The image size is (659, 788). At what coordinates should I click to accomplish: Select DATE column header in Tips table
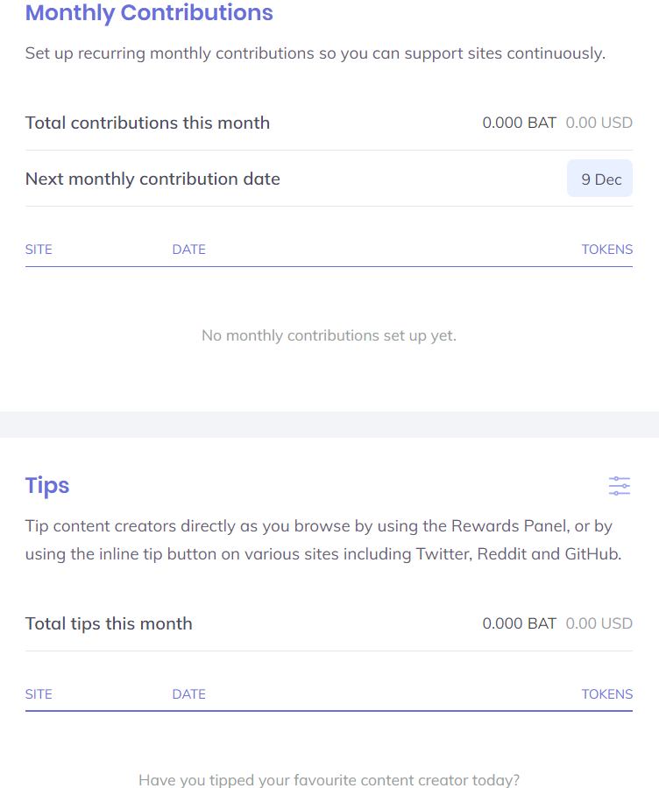point(188,694)
